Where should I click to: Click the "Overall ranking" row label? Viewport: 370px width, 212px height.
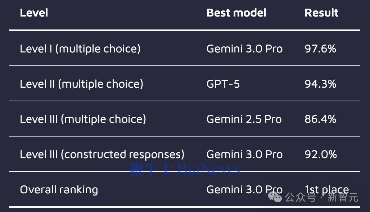(x=59, y=189)
